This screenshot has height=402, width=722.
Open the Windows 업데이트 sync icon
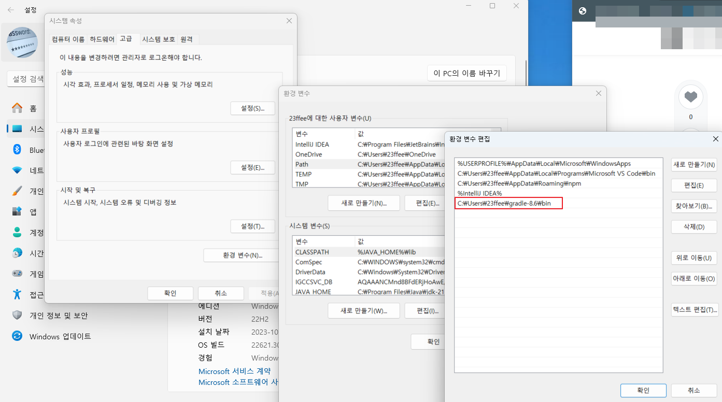(x=17, y=336)
